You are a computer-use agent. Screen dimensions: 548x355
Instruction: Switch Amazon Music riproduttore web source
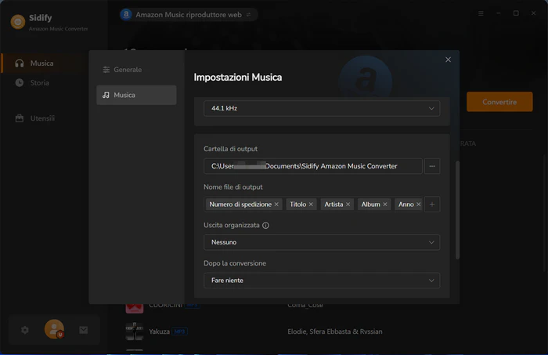pyautogui.click(x=248, y=15)
